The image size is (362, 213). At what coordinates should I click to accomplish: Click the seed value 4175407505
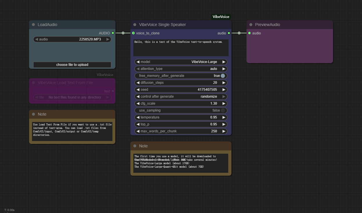click(207, 90)
